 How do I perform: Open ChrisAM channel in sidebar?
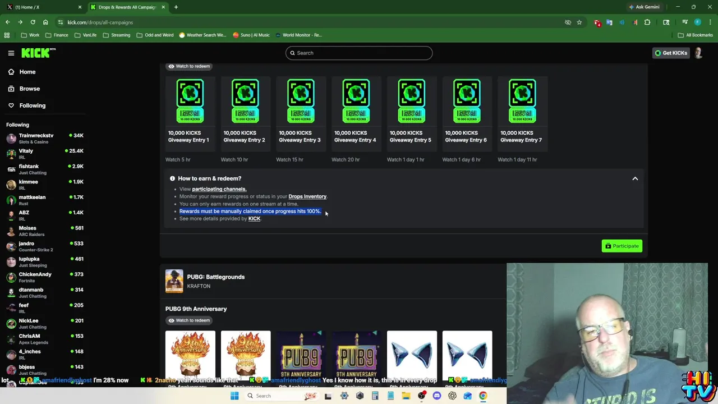[45, 339]
